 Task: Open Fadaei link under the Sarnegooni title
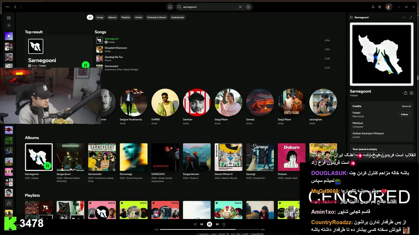coord(354,96)
